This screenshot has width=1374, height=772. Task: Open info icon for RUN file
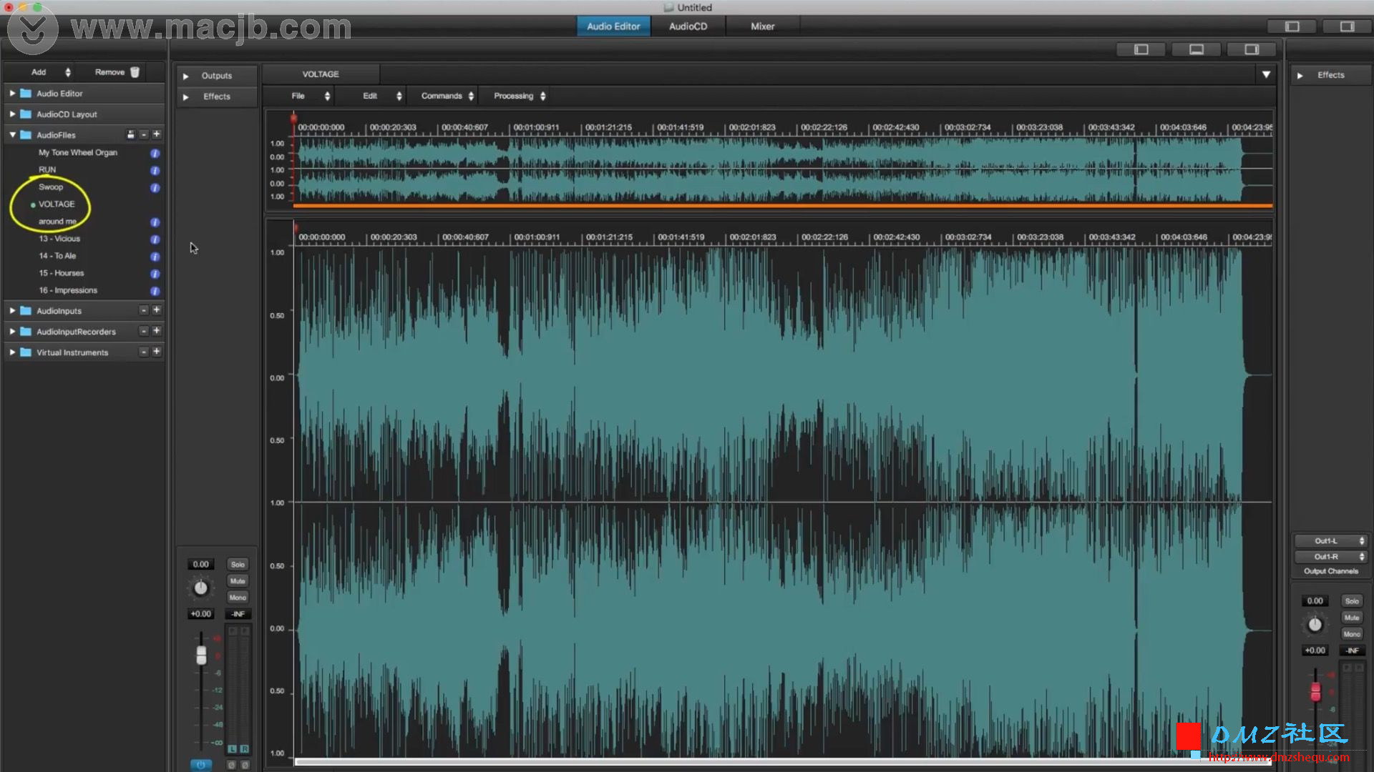(155, 170)
